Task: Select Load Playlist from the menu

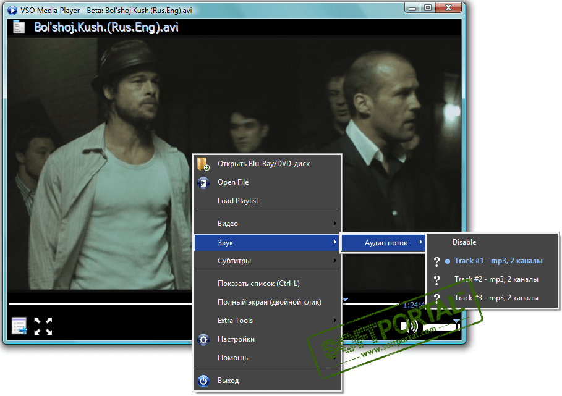Action: point(267,201)
